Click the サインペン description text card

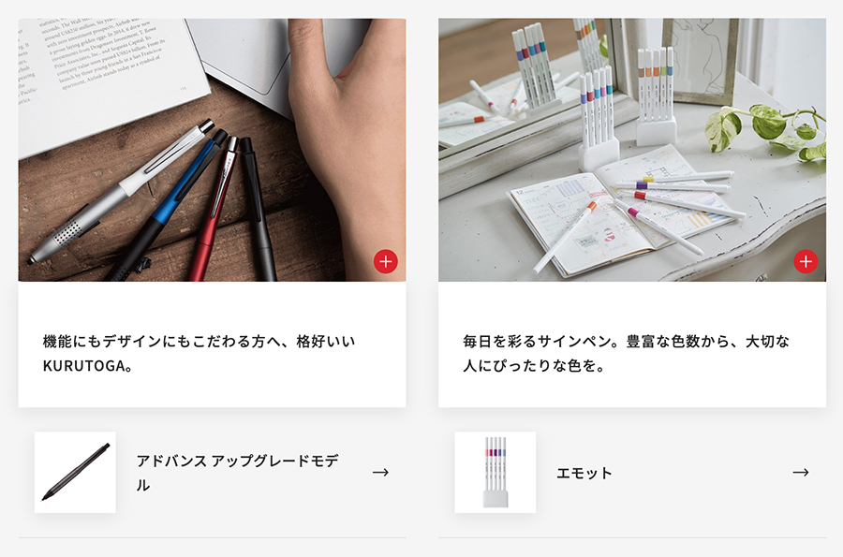(632, 344)
